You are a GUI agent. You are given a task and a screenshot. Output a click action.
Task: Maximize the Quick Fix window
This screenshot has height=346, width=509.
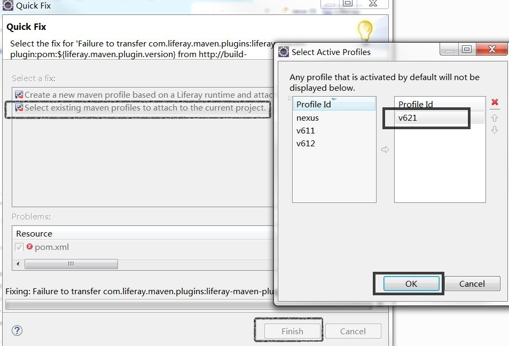tap(348, 3)
